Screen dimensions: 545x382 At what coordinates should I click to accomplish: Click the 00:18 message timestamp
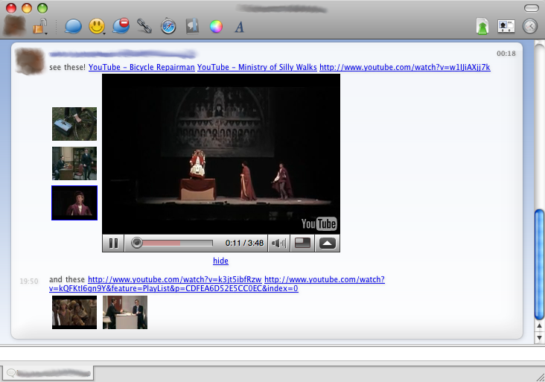506,53
